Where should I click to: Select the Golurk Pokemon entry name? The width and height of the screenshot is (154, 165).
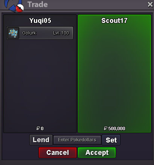29,33
